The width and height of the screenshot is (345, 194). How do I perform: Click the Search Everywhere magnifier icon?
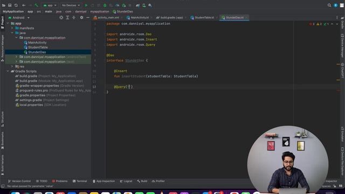329,5
